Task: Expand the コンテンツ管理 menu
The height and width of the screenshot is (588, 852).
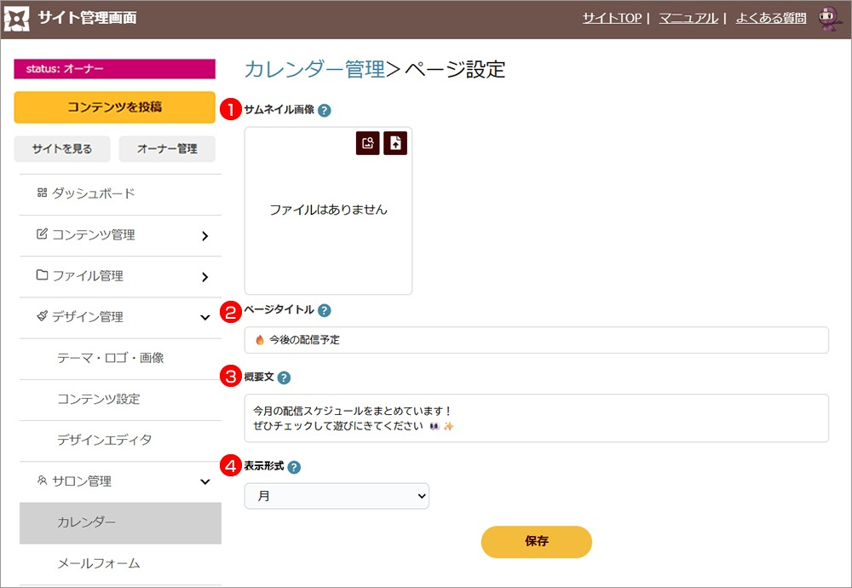Action: (118, 235)
